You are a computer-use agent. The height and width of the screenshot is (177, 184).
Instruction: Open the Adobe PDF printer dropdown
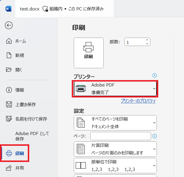115,89
